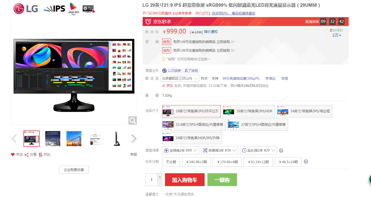The image size is (371, 197).
Task: Click 举报 report link
Action: (133, 155)
